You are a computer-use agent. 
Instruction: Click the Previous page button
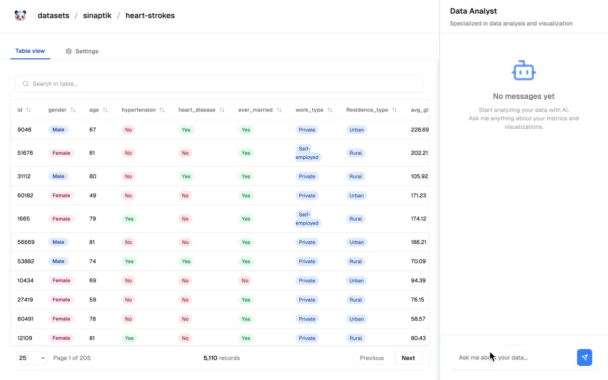[372, 358]
